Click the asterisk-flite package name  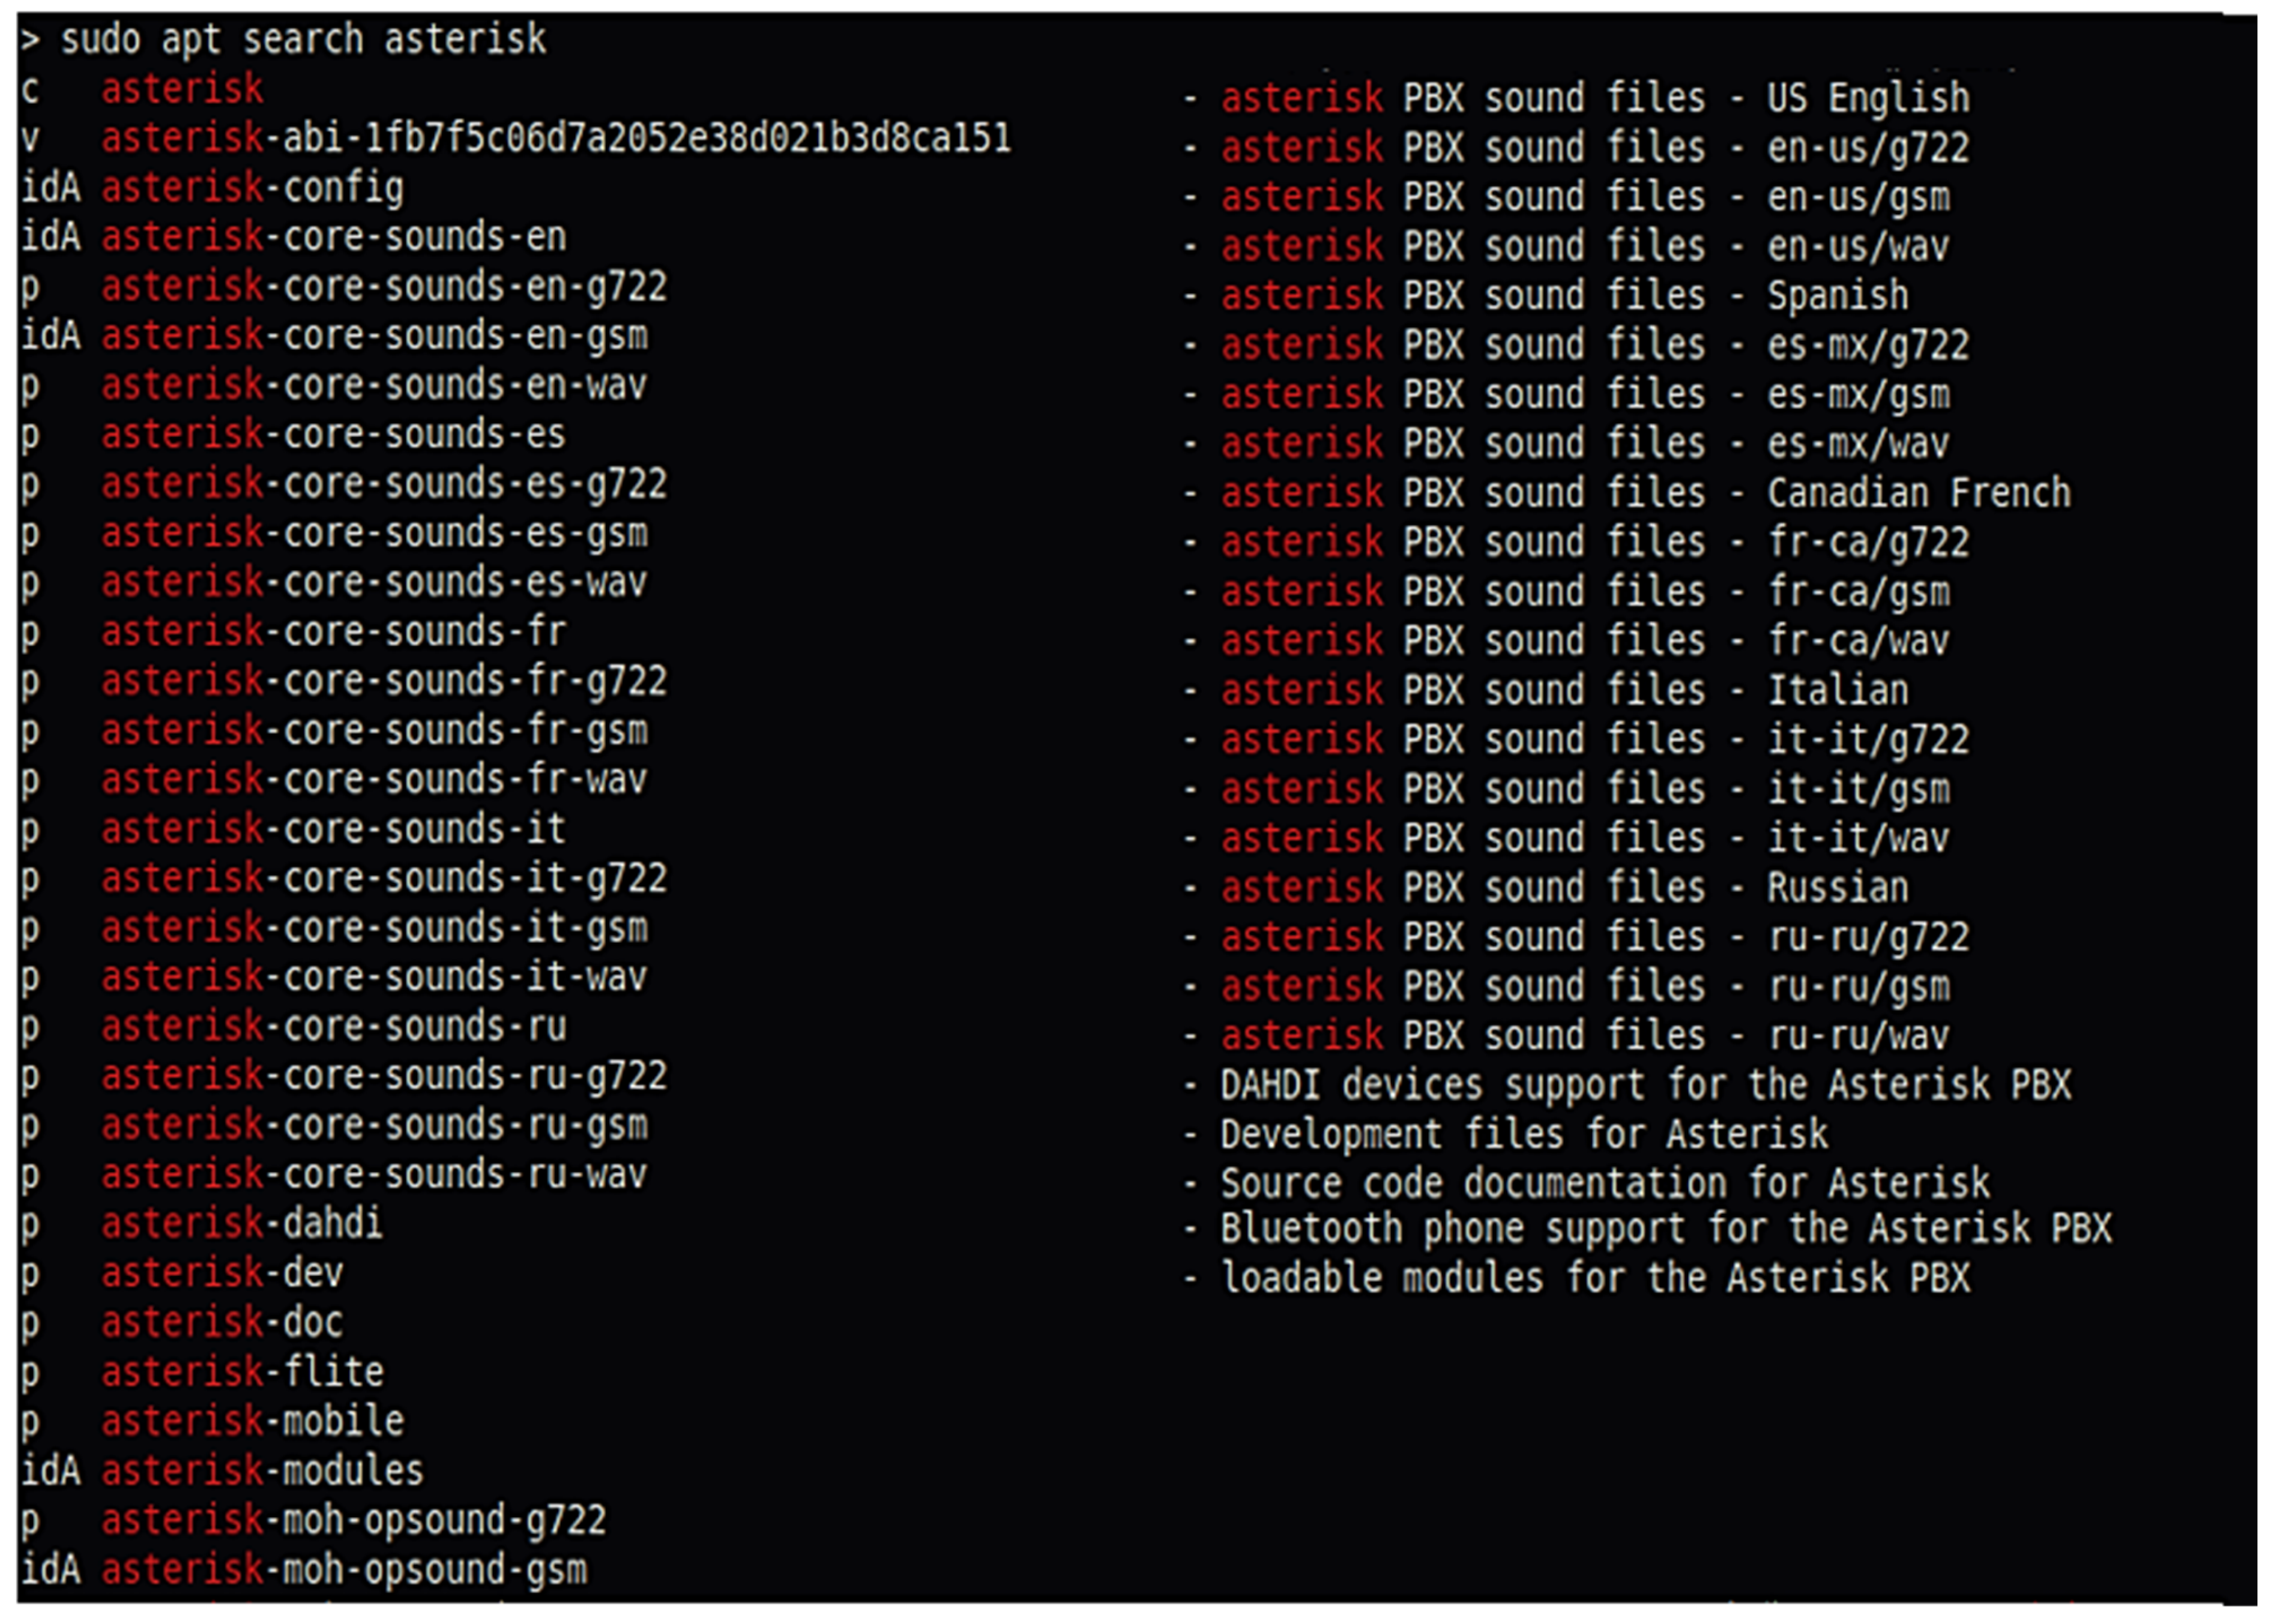coord(242,1372)
